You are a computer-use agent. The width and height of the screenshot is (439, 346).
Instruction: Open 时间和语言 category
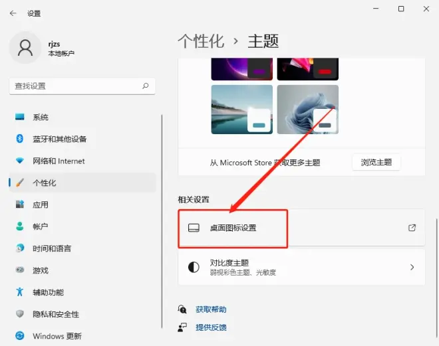82,248
